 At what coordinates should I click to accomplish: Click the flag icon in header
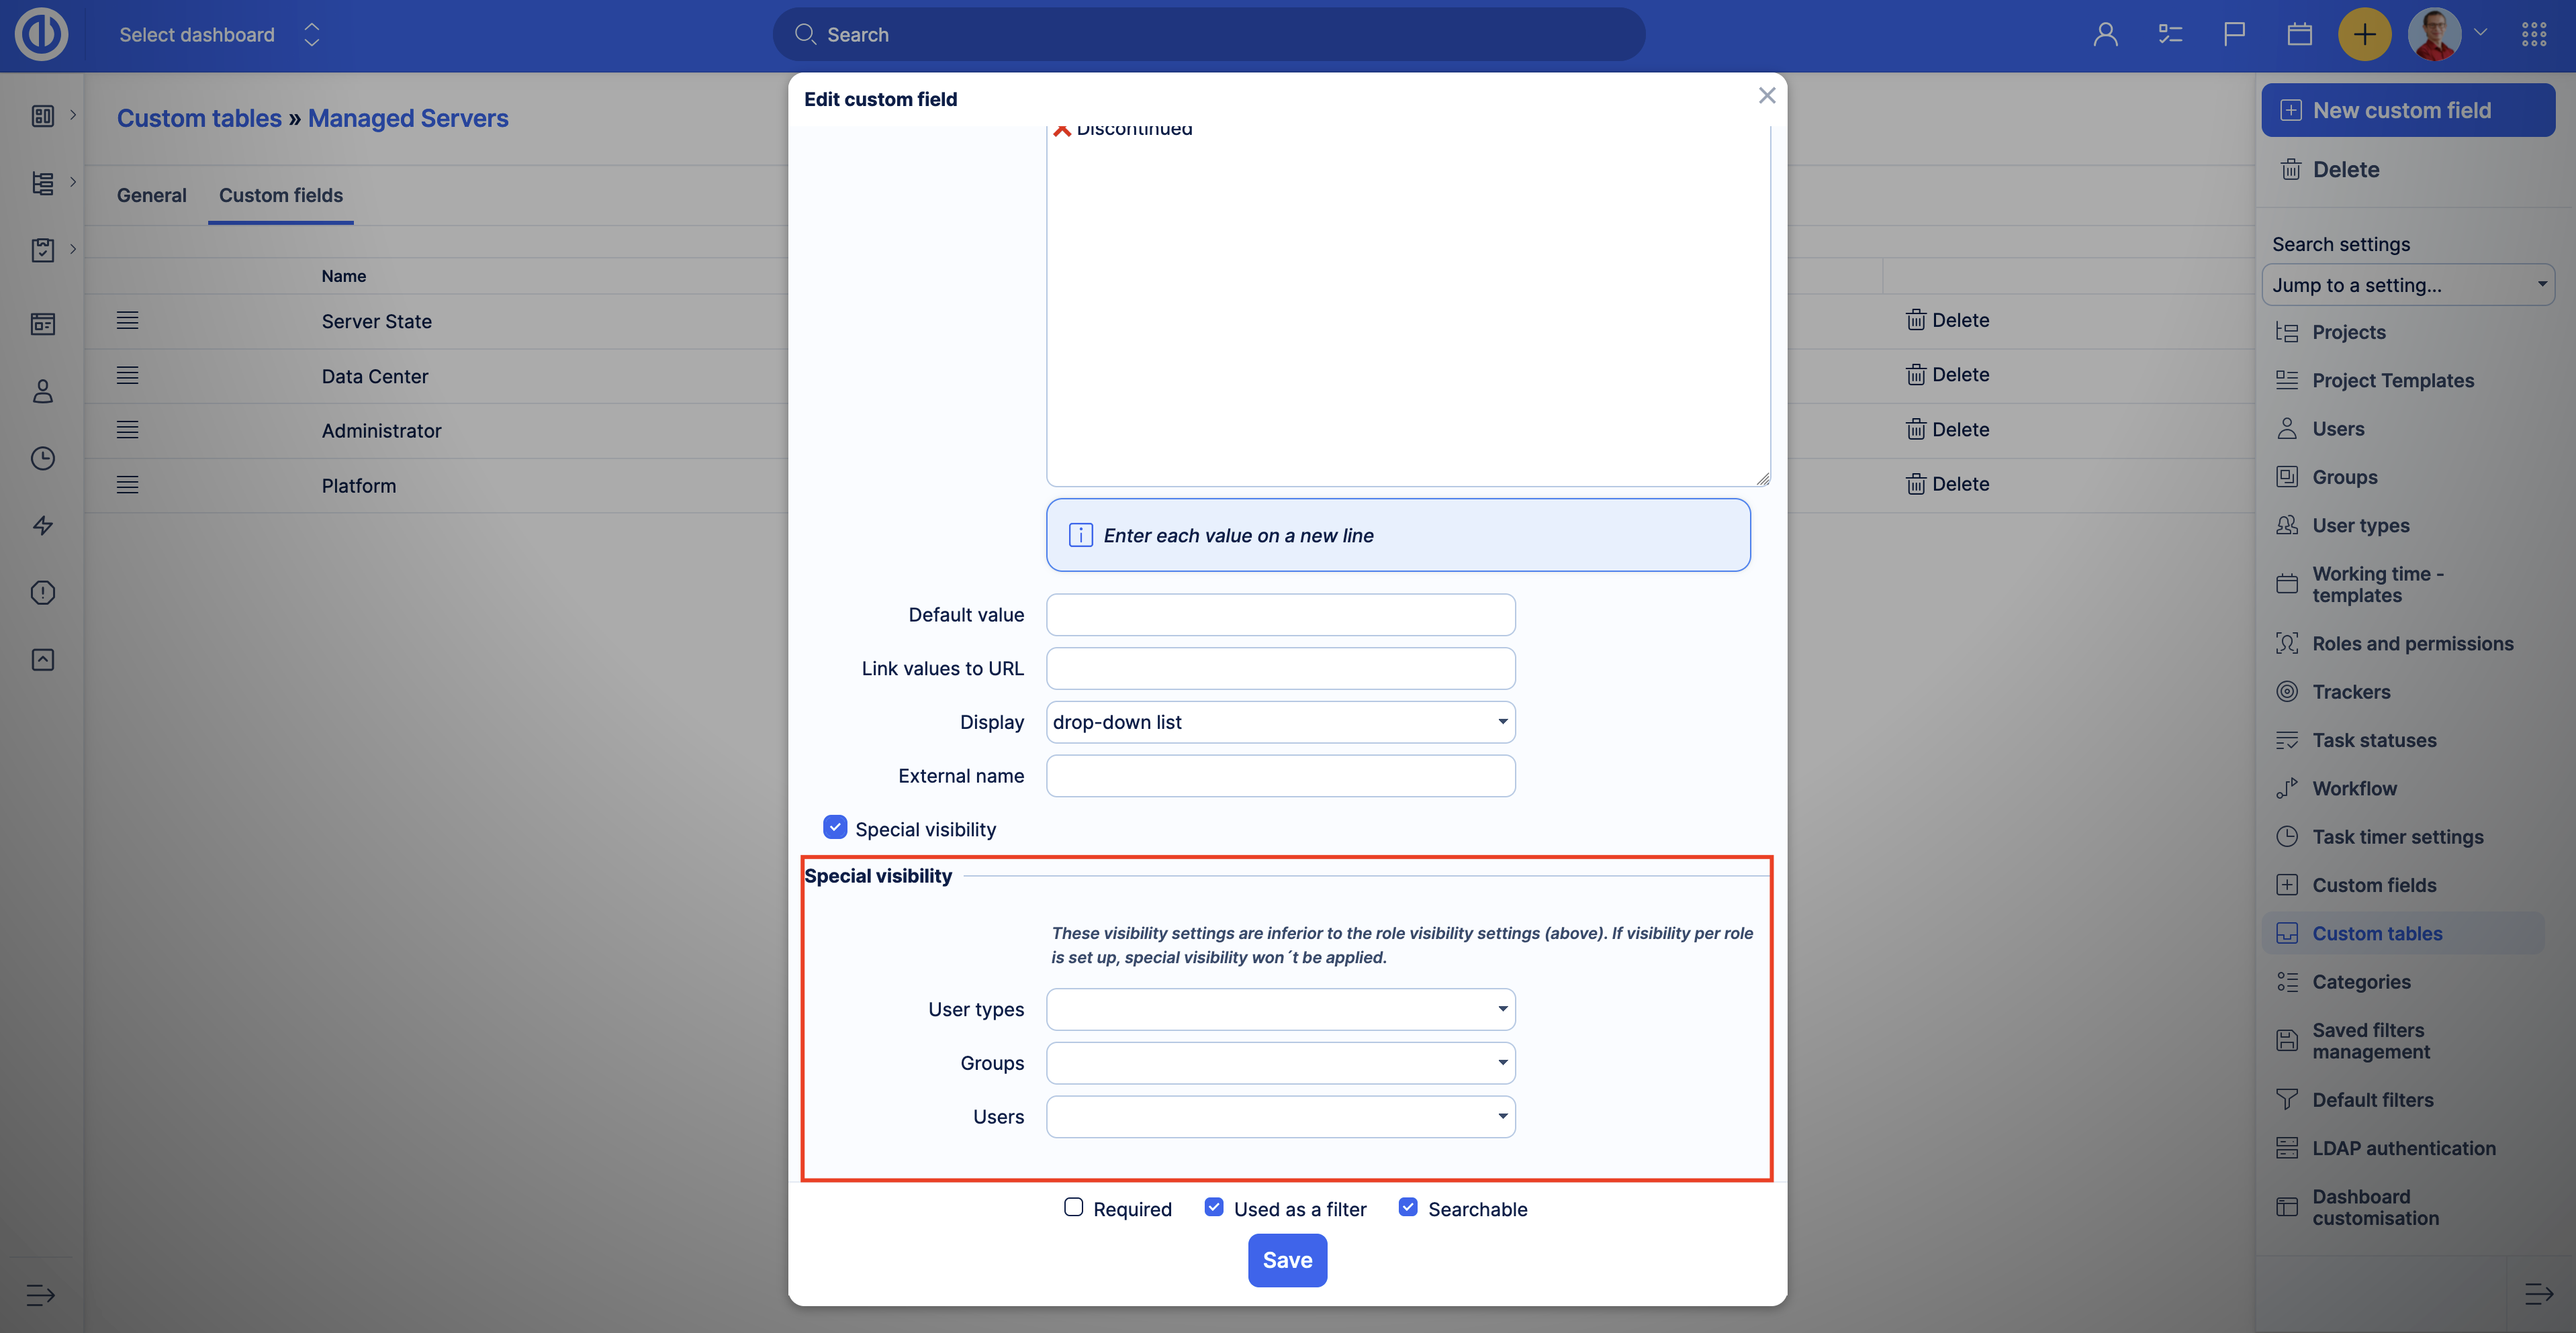coord(2234,35)
